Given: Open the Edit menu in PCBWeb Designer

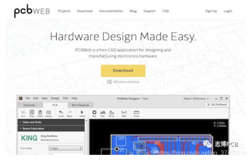Looking at the screenshot, I should click(x=35, y=98).
